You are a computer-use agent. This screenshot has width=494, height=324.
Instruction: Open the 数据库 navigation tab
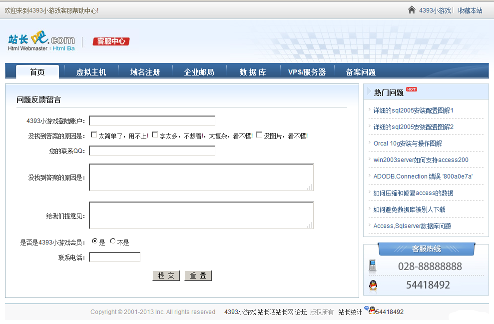click(253, 72)
